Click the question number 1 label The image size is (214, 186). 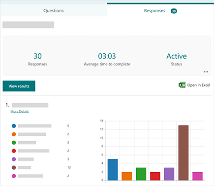(x=7, y=105)
